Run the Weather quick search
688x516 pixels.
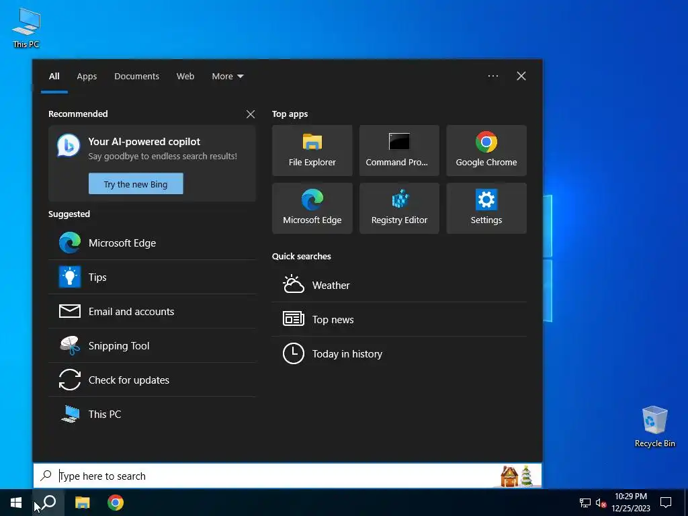point(399,285)
